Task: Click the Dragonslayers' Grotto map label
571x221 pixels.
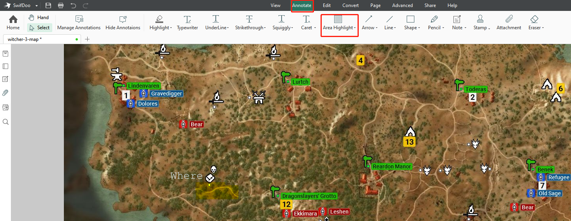Action: click(309, 196)
